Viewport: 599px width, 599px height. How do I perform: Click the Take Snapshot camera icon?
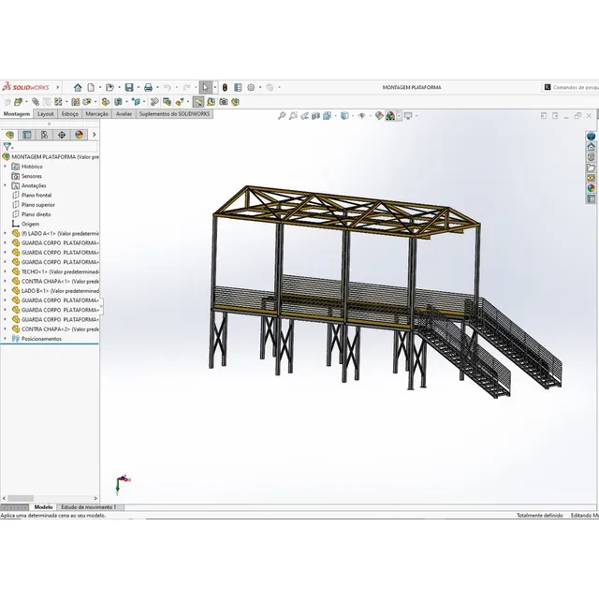tap(224, 102)
